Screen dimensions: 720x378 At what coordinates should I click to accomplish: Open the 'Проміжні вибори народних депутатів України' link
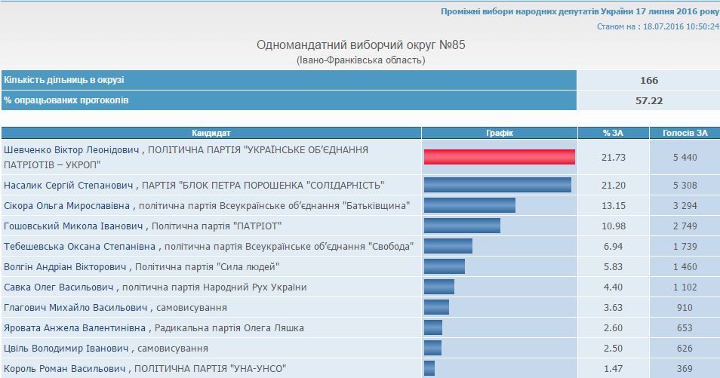(x=580, y=11)
